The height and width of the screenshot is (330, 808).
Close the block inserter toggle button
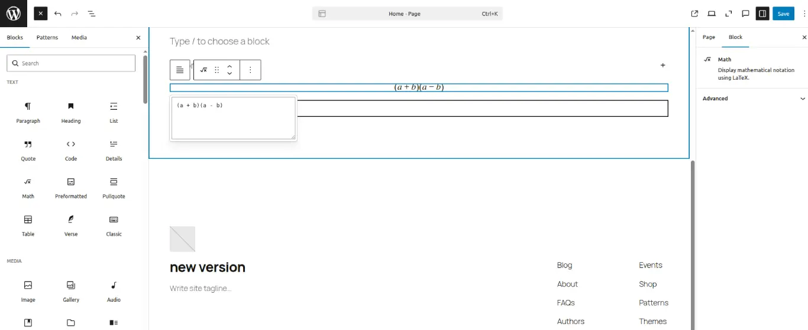click(40, 14)
